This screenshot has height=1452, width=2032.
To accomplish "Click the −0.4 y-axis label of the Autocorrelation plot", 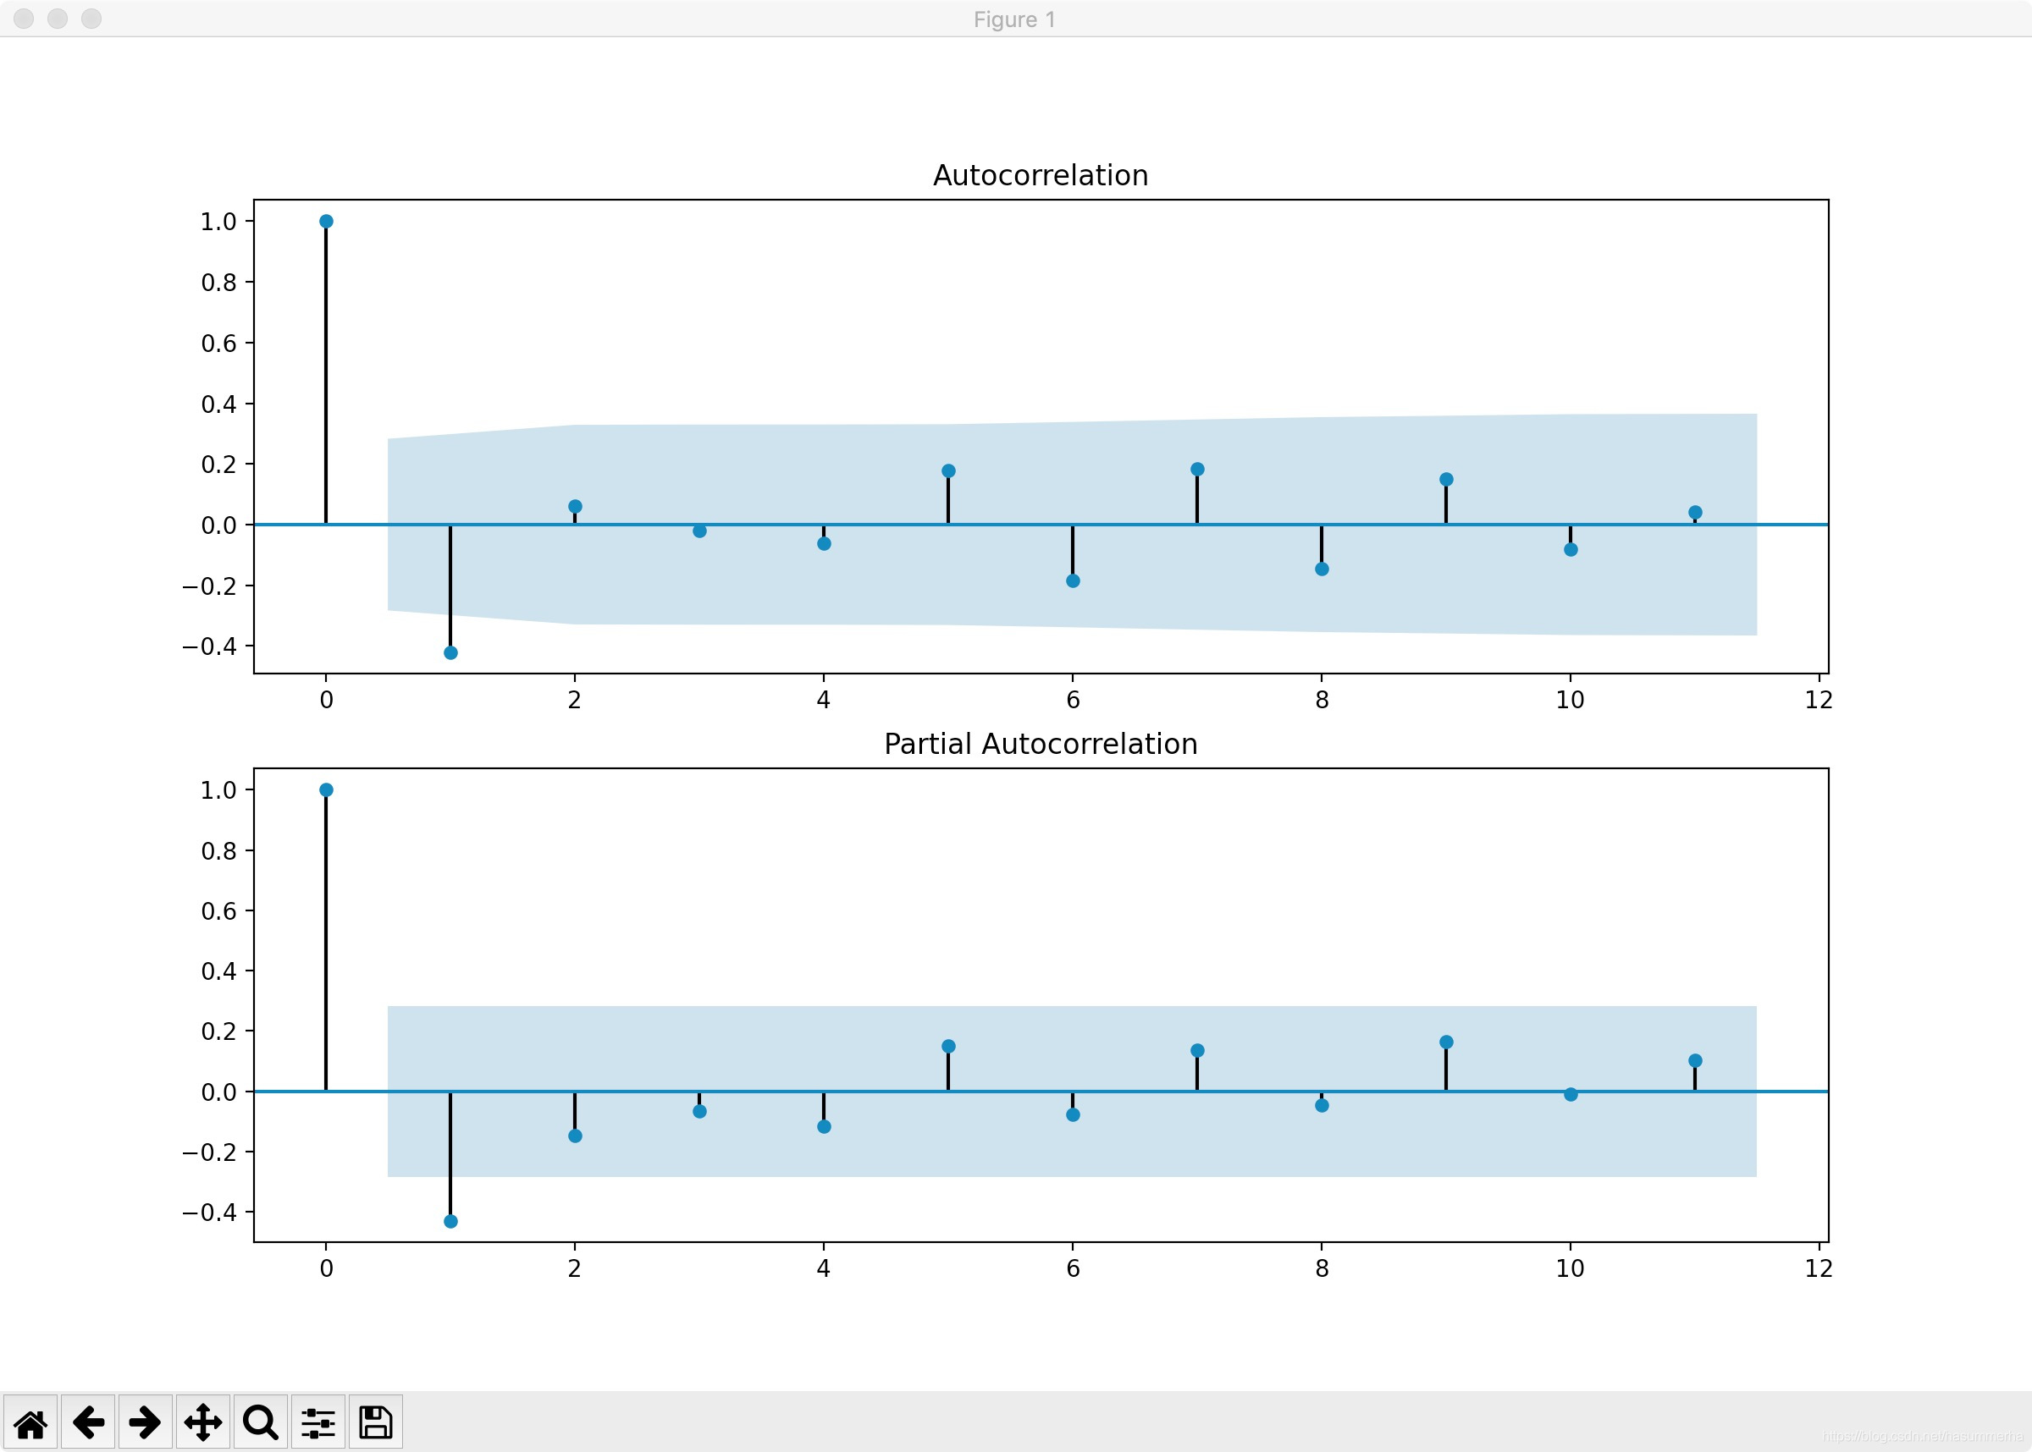I will coord(209,646).
